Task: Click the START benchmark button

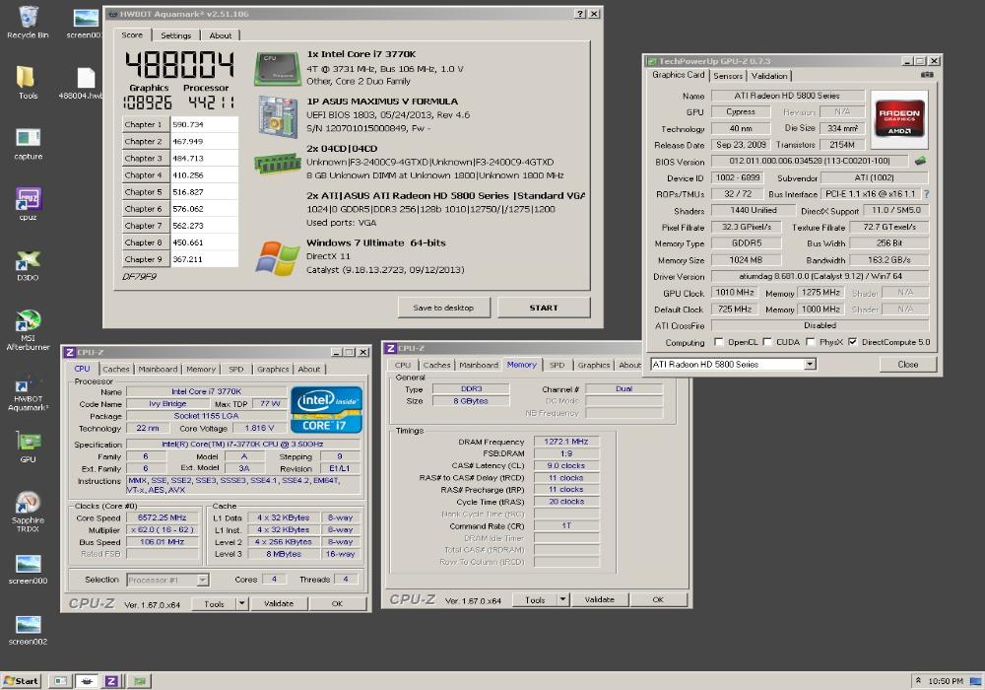Action: point(544,308)
